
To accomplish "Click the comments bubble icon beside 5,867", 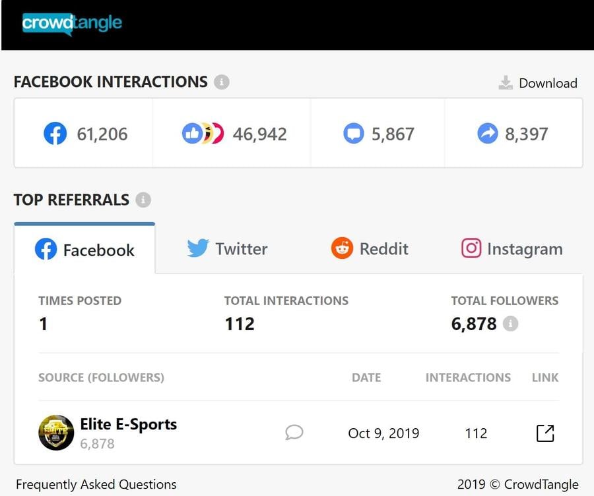I will (x=354, y=134).
